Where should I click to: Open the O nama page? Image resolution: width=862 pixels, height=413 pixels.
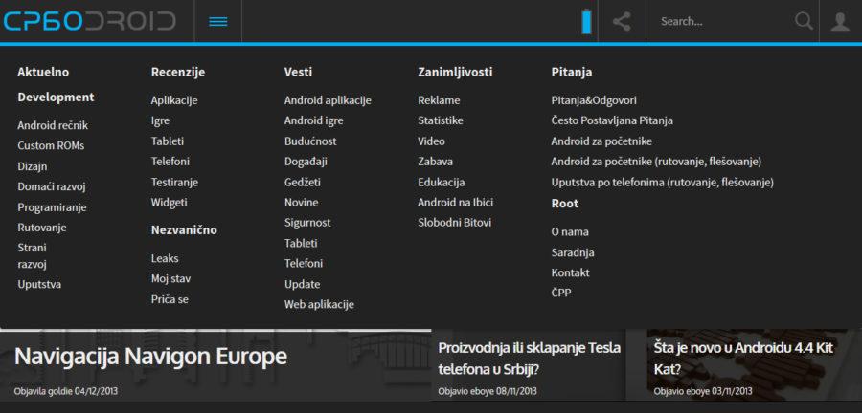click(570, 232)
